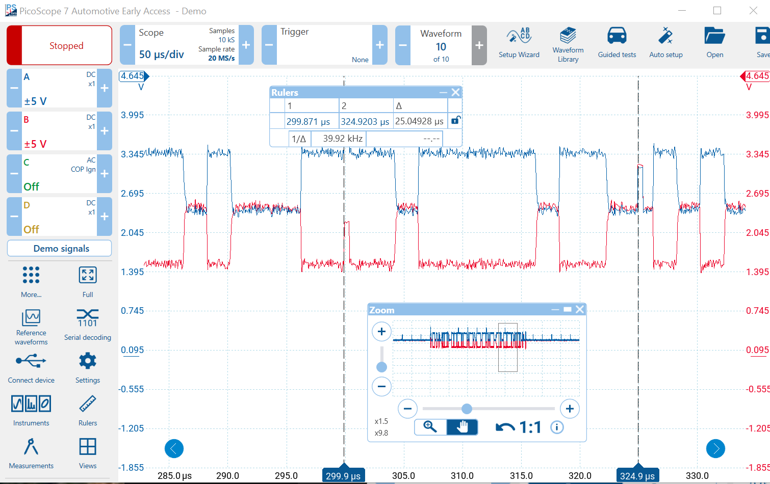Image resolution: width=770 pixels, height=484 pixels.
Task: Open the Views layout options
Action: point(88,453)
